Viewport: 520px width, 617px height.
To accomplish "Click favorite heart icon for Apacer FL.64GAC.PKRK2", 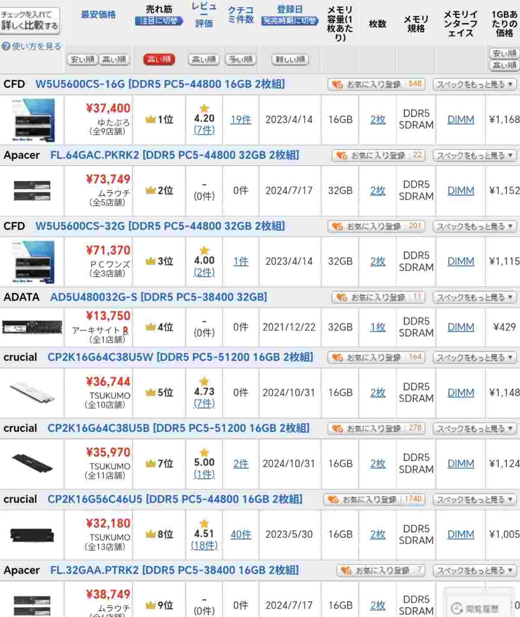I will pos(341,155).
